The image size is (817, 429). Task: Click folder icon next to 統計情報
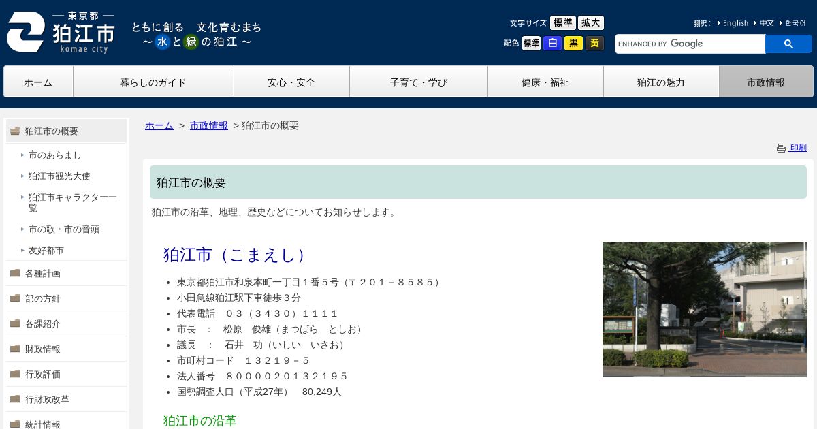coord(15,424)
